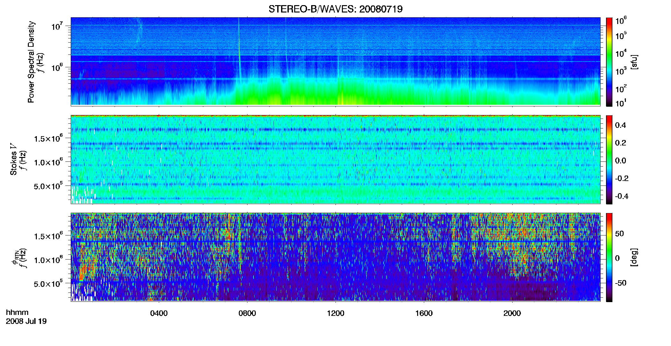
Task: Click the Stokes V spectrogram panel
Action: coord(335,160)
